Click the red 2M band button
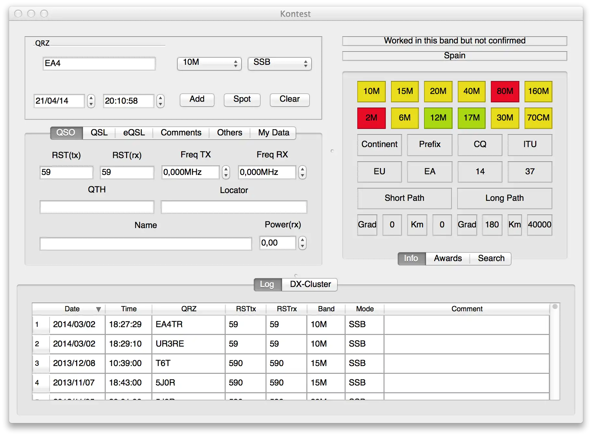Image resolution: width=592 pixels, height=436 pixels. (x=371, y=118)
